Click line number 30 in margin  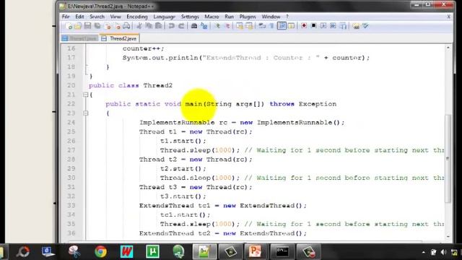(71, 178)
